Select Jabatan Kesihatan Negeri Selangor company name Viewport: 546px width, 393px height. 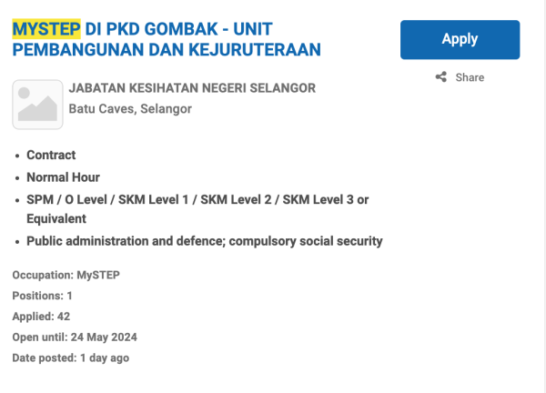[x=192, y=88]
